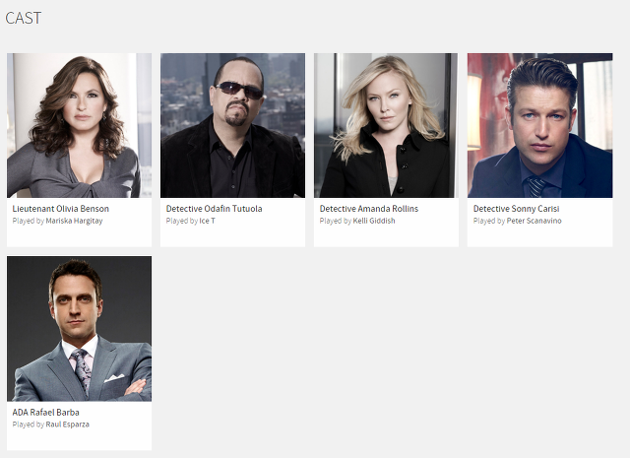The height and width of the screenshot is (458, 630).
Task: Click the Detective Sonny Carisi character name
Action: pos(516,209)
